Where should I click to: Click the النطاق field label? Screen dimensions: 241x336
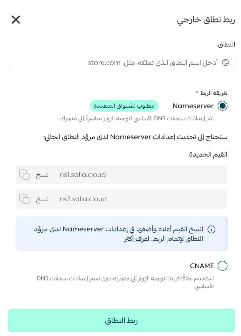coord(227,44)
